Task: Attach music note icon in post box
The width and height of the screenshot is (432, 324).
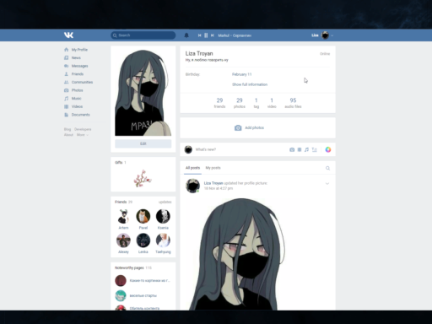Action: point(306,149)
